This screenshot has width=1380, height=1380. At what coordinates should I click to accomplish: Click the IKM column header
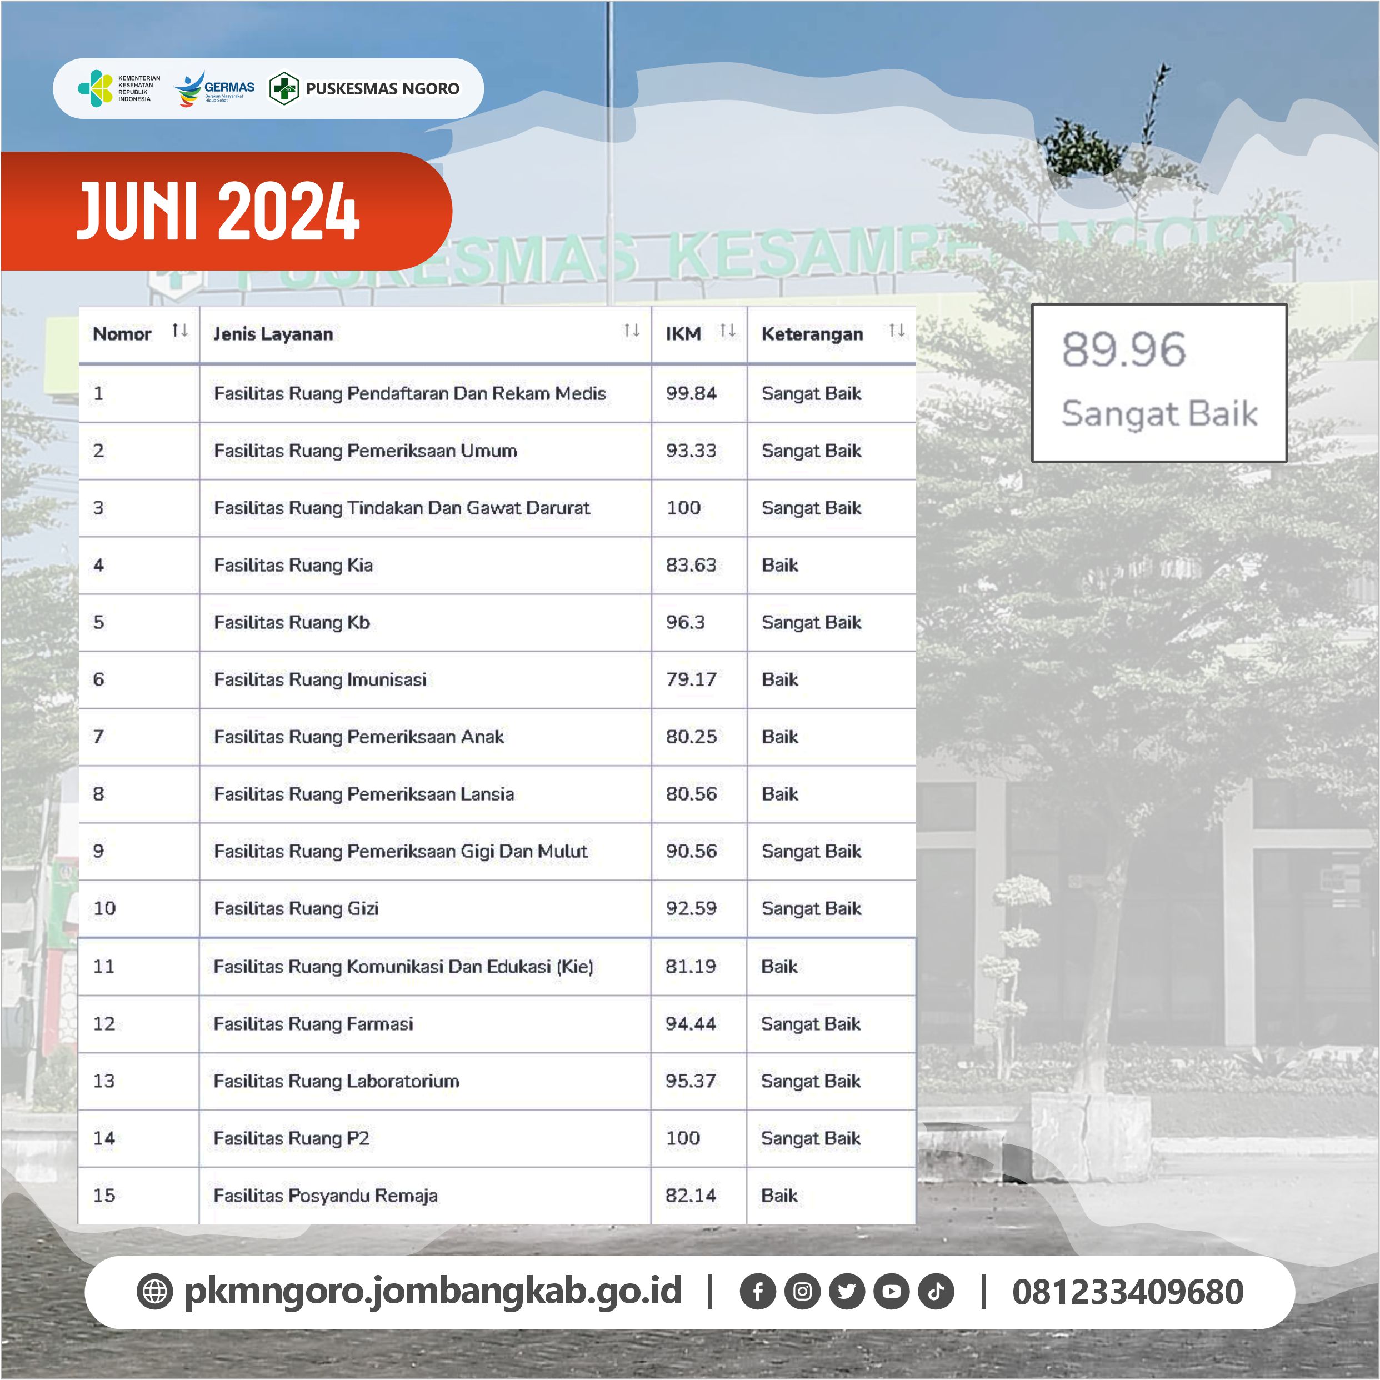tap(683, 333)
